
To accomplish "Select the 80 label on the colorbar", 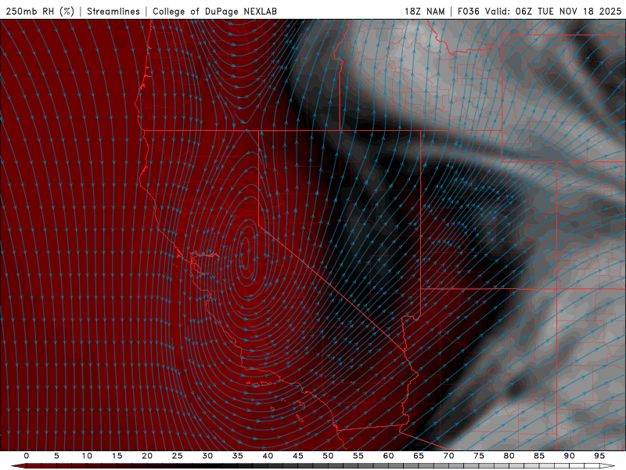I will (x=509, y=456).
